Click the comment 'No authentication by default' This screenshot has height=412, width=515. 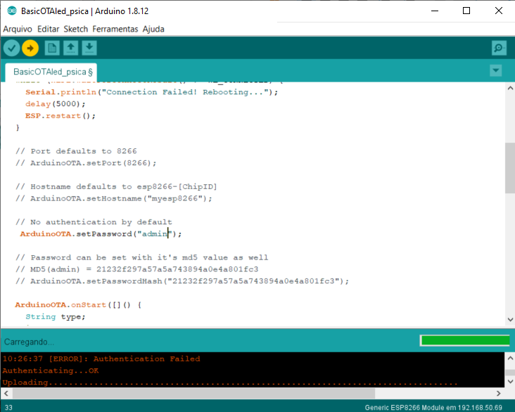point(94,222)
